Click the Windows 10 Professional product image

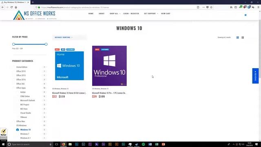(x=109, y=66)
